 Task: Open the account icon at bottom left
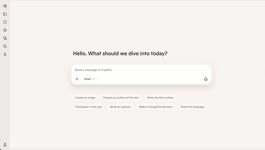pyautogui.click(x=5, y=145)
